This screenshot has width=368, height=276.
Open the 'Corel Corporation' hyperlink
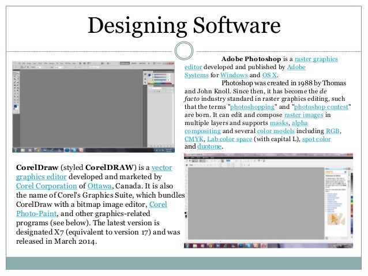pyautogui.click(x=47, y=186)
